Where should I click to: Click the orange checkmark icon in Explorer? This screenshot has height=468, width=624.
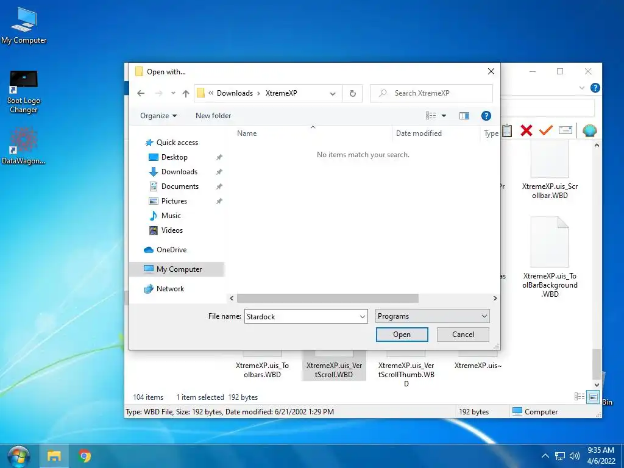tap(545, 130)
